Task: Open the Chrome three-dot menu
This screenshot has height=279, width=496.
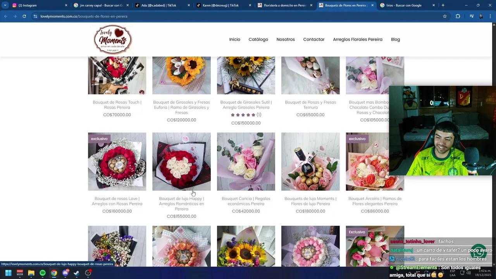Action: coord(491,16)
